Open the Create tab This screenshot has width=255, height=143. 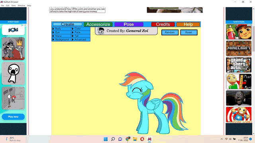(x=67, y=24)
